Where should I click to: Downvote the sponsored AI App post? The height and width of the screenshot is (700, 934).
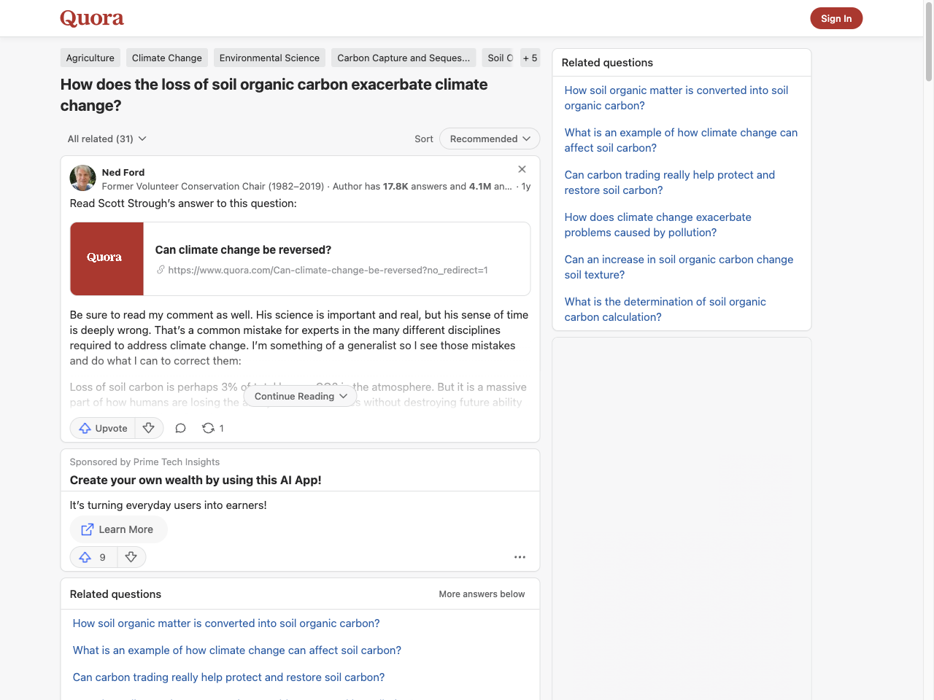tap(131, 557)
